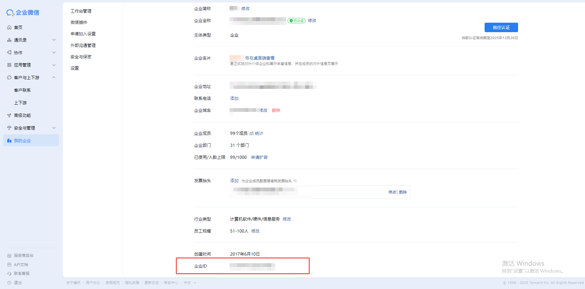Screen dimensions: 585x289
Task: Click the blurred 企业ID value
Action: point(252,266)
